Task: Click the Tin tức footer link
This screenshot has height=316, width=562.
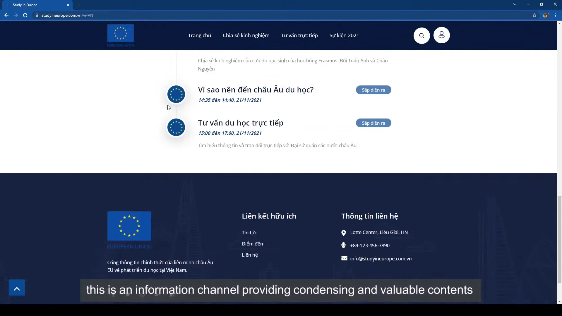Action: [x=249, y=233]
